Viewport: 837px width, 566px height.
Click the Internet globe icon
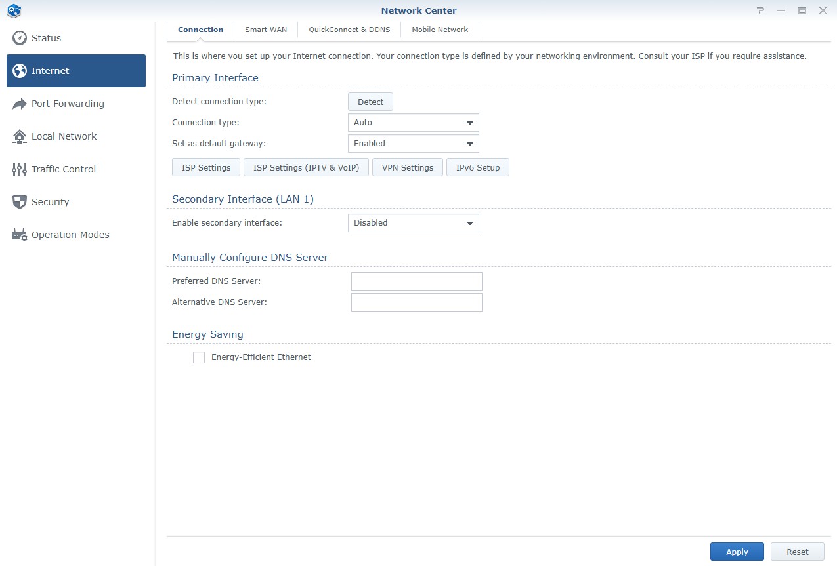pyautogui.click(x=20, y=71)
